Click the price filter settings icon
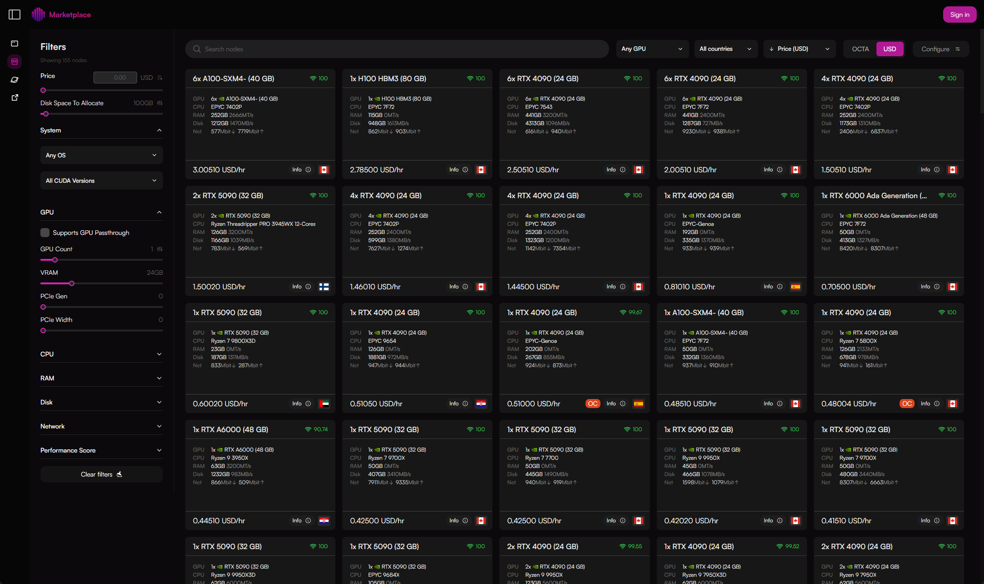 click(x=160, y=78)
